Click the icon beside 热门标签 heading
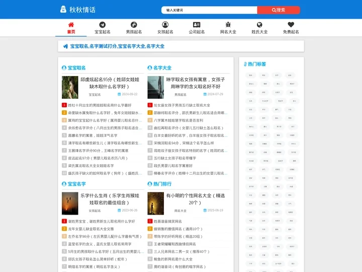Image resolution: width=362 pixels, height=272 pixels. click(245, 64)
